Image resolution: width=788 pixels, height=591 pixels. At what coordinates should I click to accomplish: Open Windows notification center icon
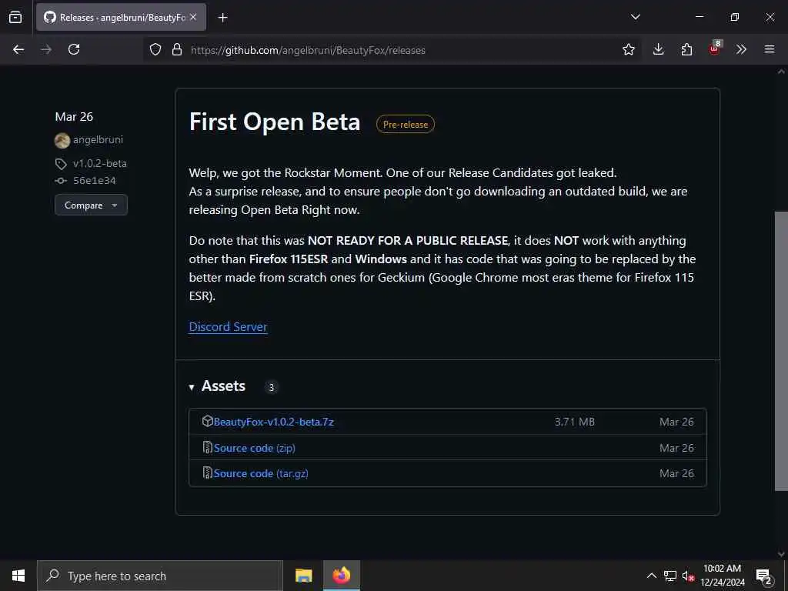coord(764,576)
